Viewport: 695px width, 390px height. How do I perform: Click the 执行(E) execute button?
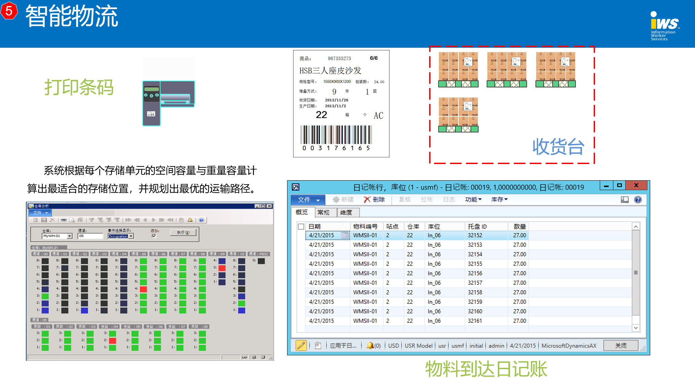(x=183, y=232)
